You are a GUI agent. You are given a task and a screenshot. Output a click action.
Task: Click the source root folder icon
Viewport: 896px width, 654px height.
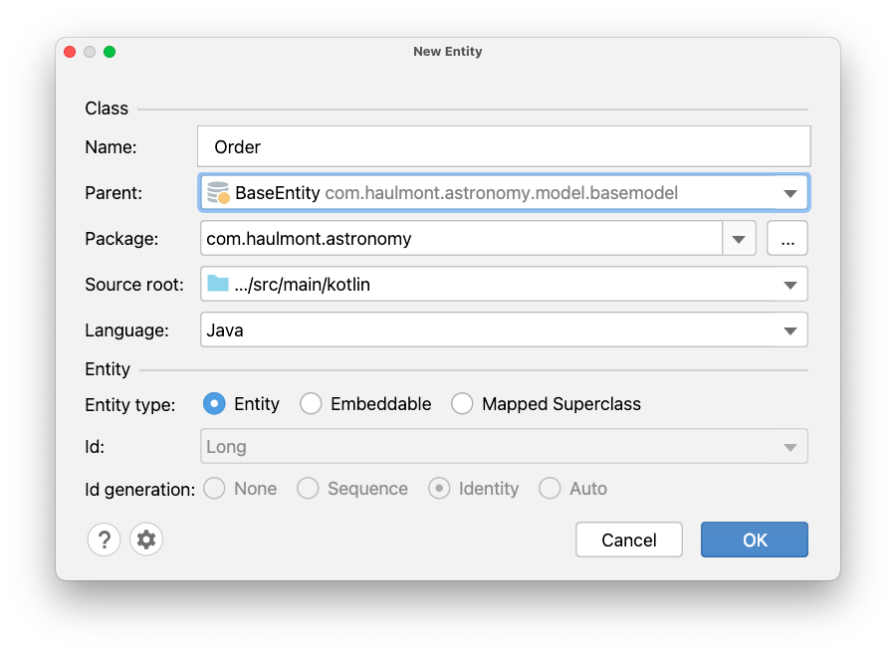(x=217, y=284)
